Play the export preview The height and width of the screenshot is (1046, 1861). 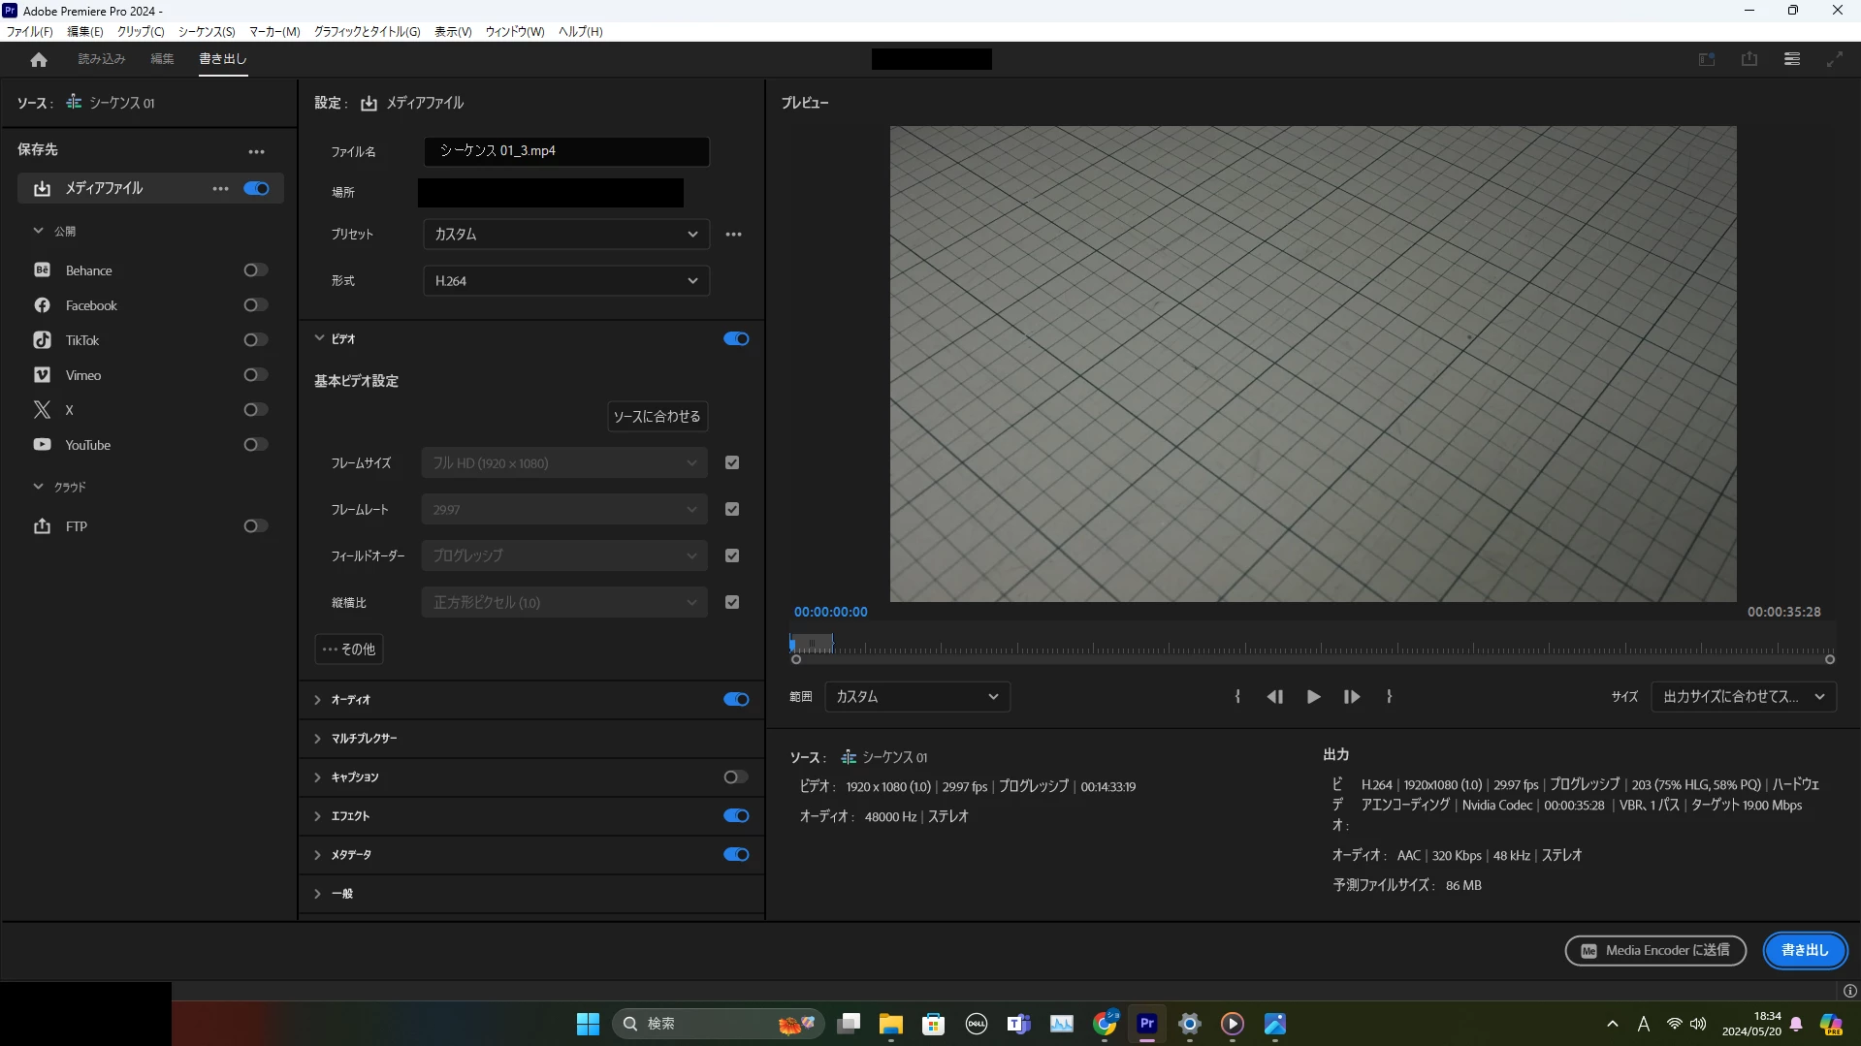click(1314, 697)
